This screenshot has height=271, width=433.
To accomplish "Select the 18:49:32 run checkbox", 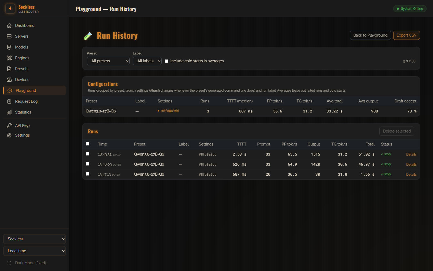I will pos(87,154).
